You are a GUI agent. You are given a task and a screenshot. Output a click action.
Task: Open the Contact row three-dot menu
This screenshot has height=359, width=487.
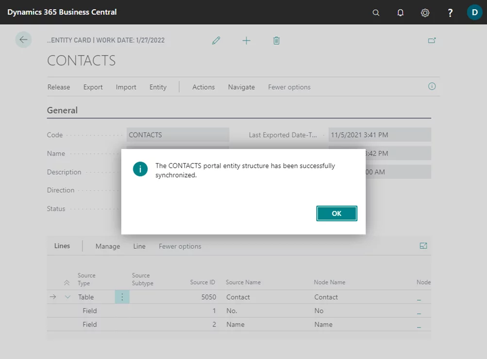[x=122, y=297]
